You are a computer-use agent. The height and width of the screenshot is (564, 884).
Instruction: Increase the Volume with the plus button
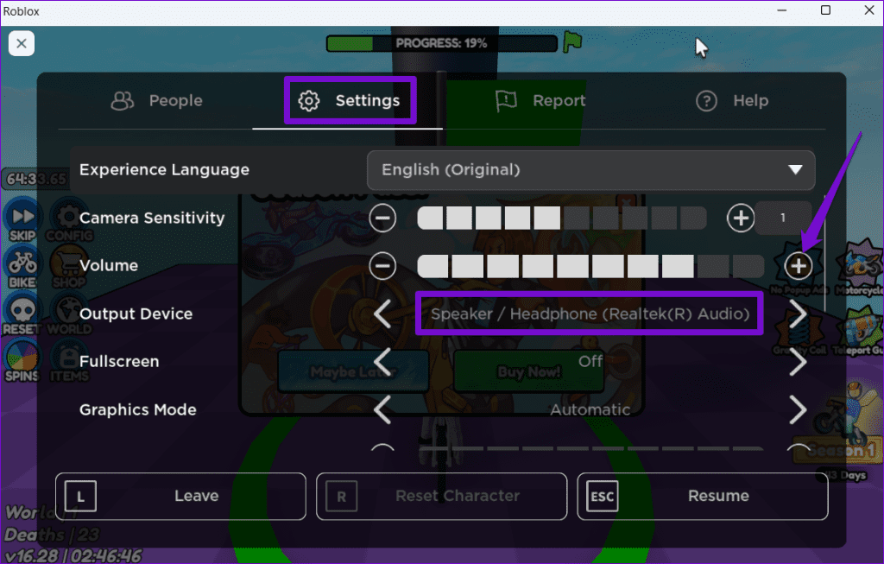pos(797,265)
